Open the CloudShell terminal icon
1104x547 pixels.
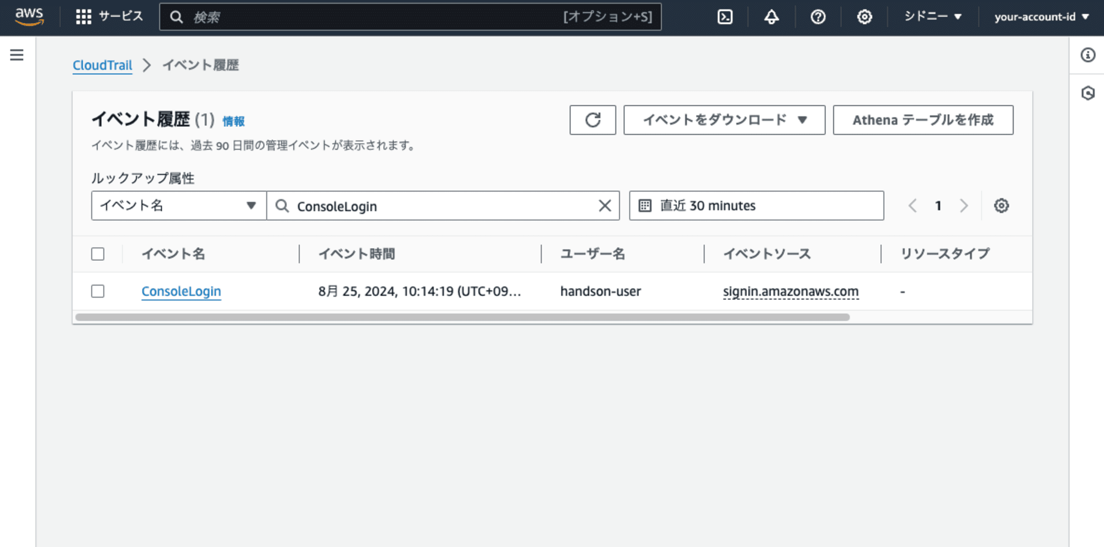click(725, 17)
